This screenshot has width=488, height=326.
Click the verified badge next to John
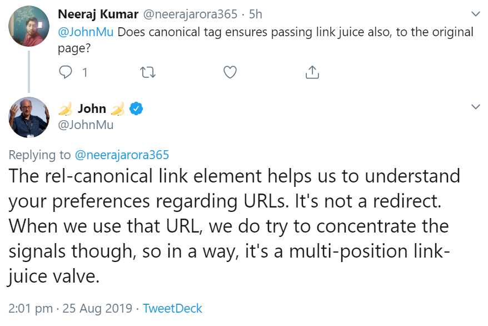click(x=136, y=109)
